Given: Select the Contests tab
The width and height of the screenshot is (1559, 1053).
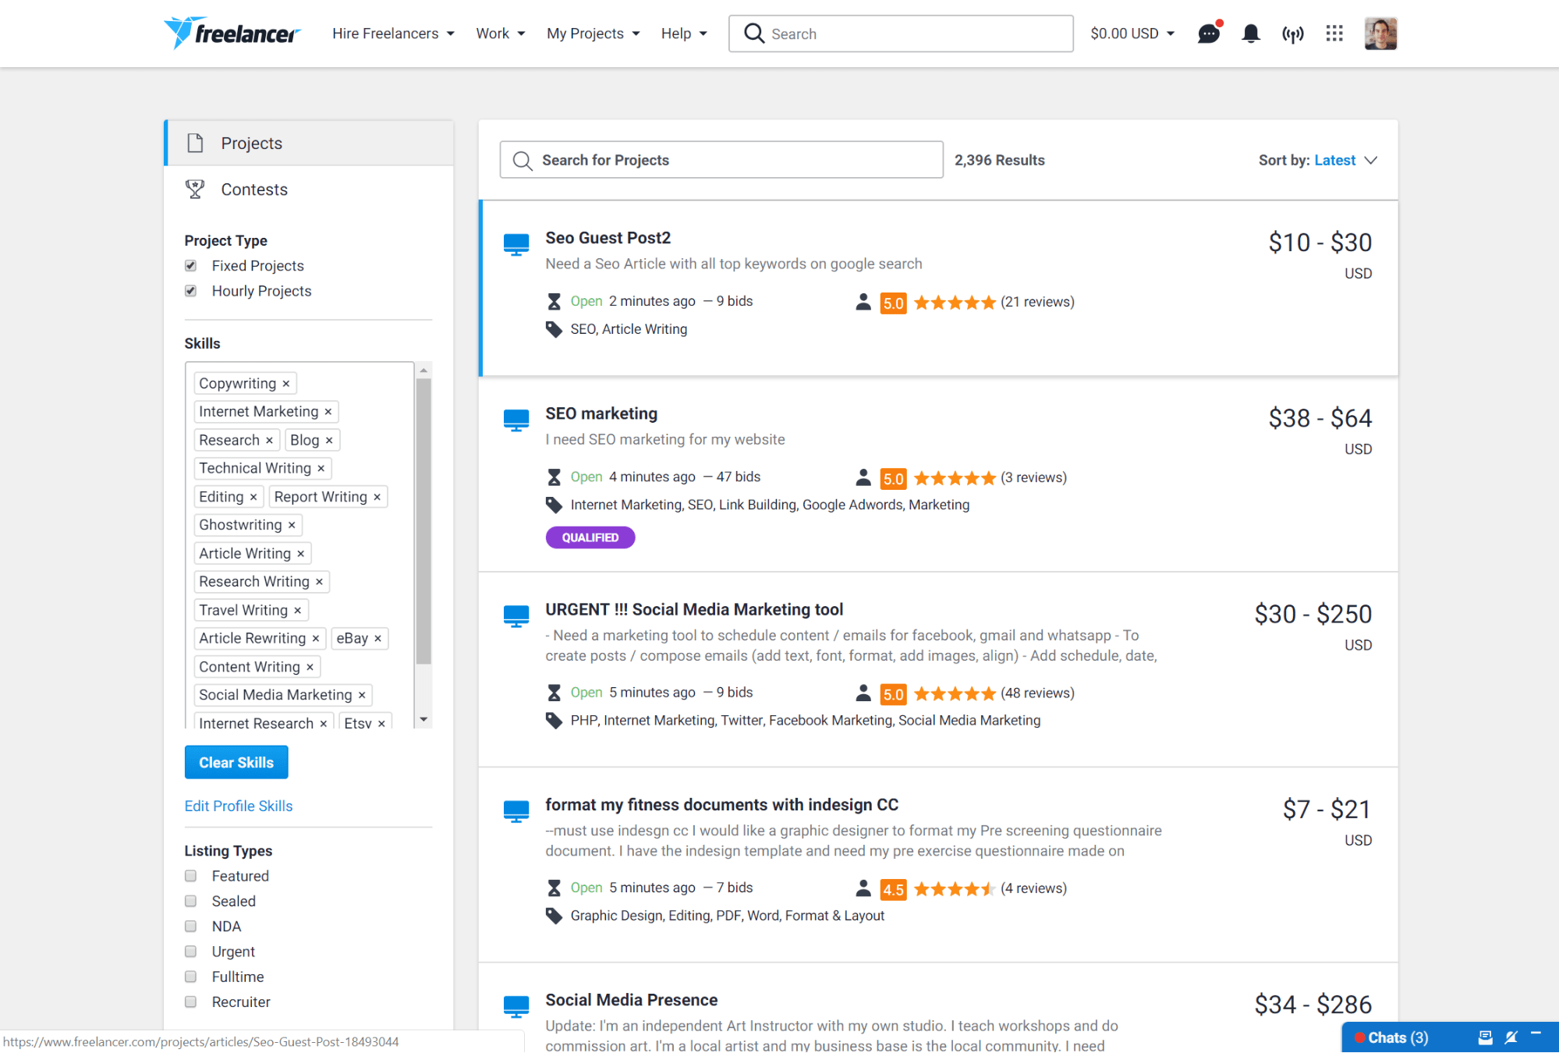Looking at the screenshot, I should 255,190.
